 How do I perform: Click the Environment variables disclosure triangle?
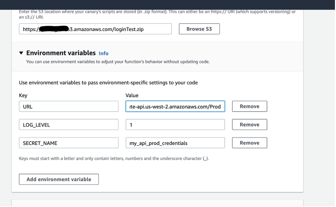22,53
